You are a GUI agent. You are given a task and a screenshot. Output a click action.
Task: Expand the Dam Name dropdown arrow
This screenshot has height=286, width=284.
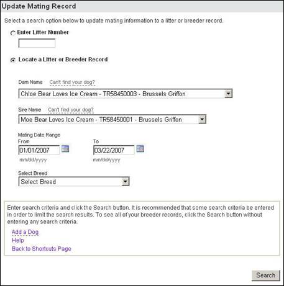(228, 94)
